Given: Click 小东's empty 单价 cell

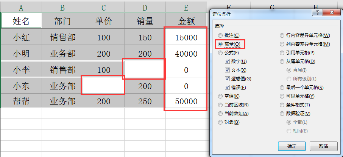Looking at the screenshot, I should click(x=104, y=86).
